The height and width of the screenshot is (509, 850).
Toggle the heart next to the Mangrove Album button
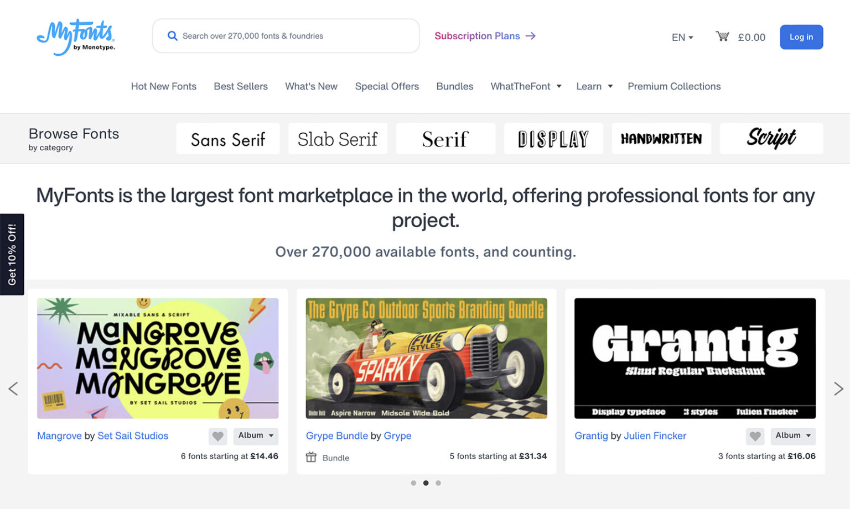point(217,436)
